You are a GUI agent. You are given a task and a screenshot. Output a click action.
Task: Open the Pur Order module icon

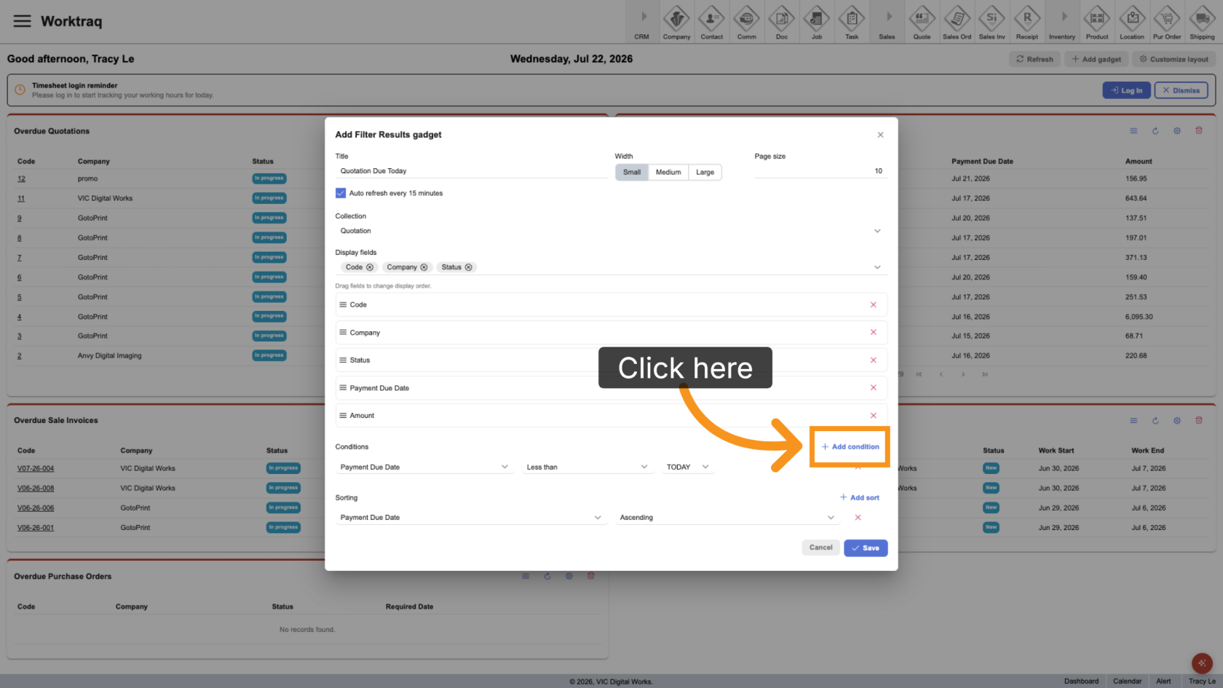pyautogui.click(x=1167, y=22)
